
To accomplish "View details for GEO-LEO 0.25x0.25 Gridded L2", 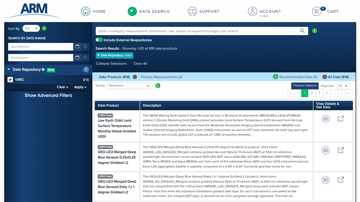I will pyautogui.click(x=325, y=150).
